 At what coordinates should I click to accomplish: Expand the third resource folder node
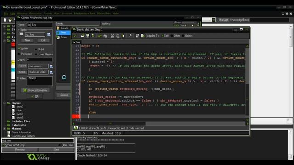pyautogui.click(x=4, y=33)
